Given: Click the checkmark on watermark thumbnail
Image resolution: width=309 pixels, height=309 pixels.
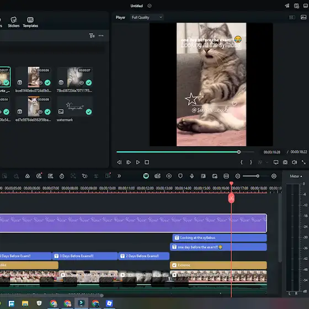Looking at the screenshot, I should point(89,112).
